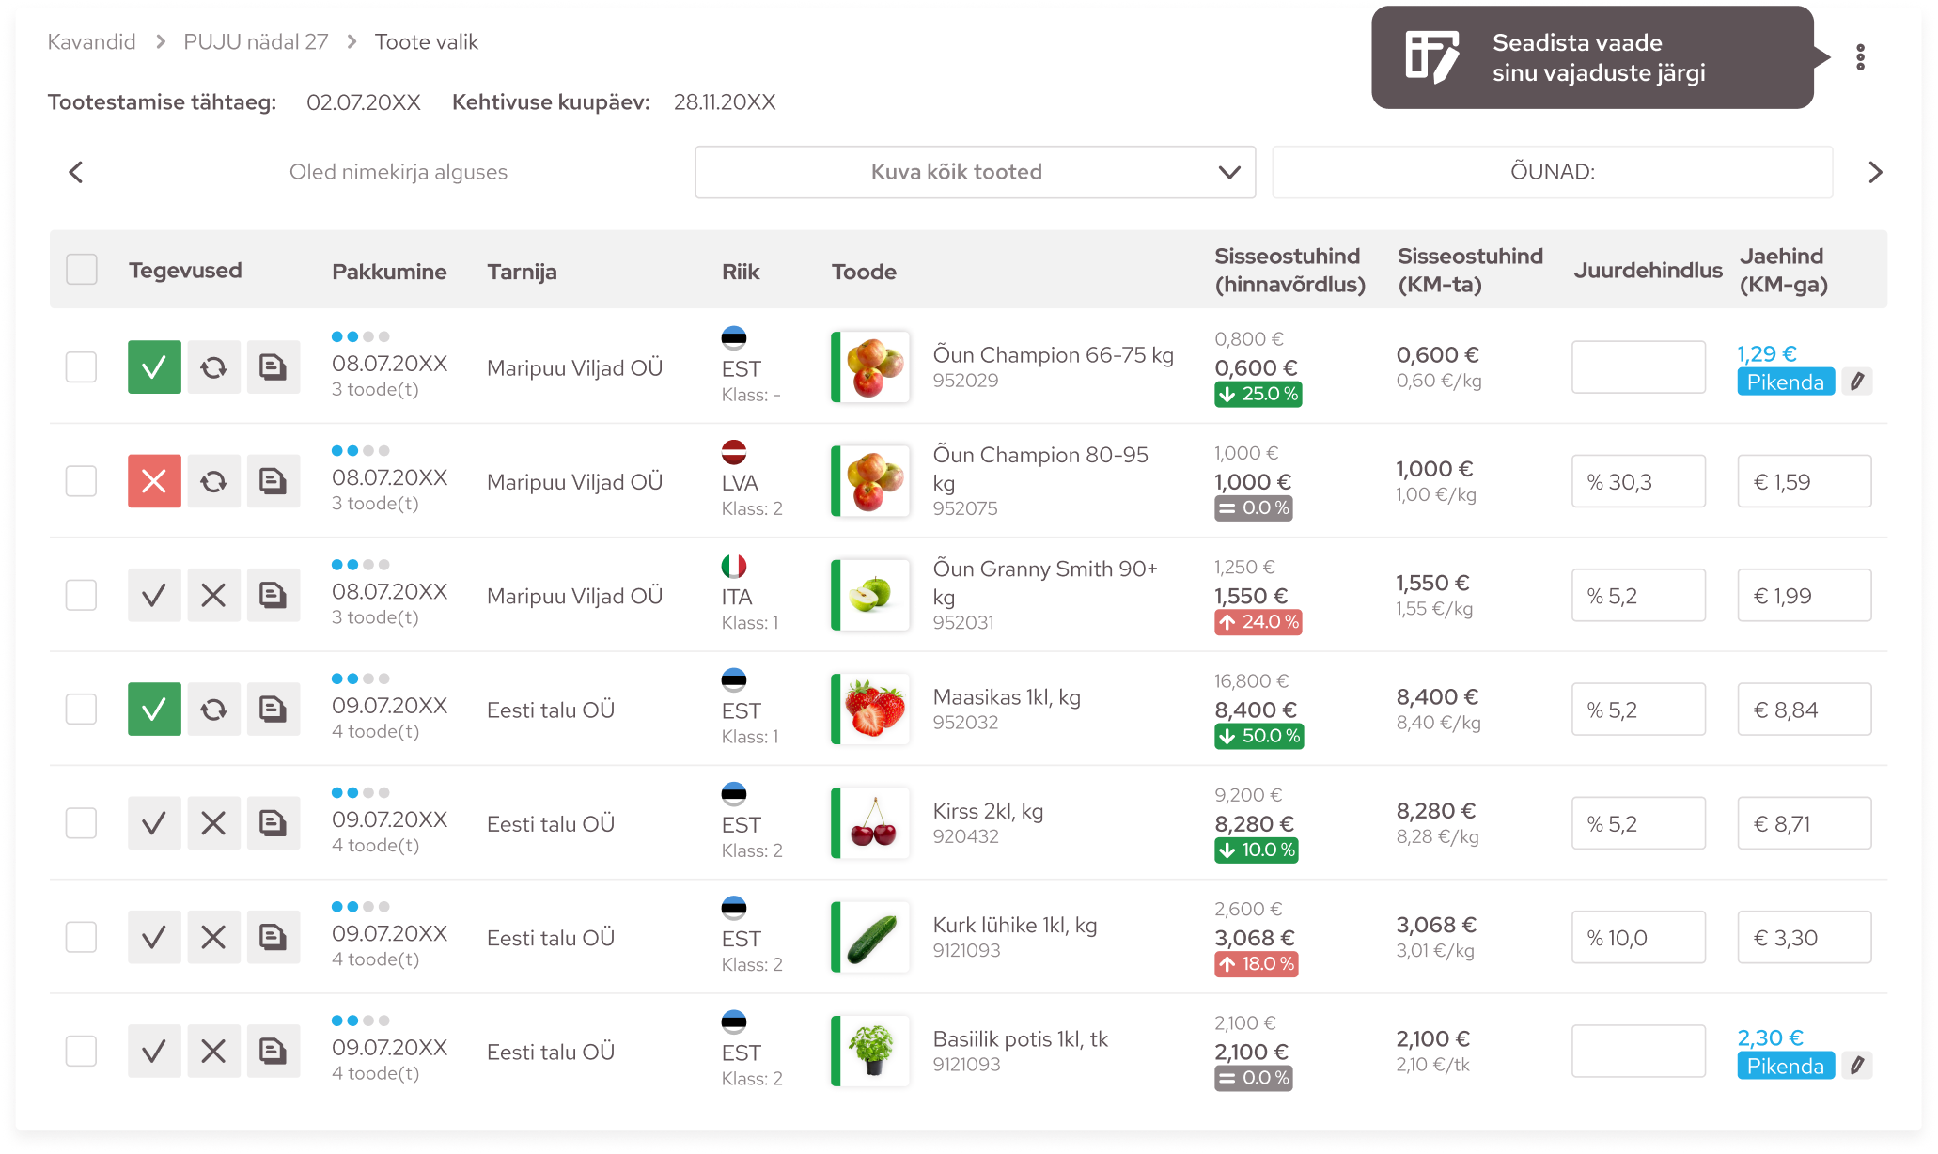This screenshot has width=1938, height=1154.
Task: Open the three-dot more options menu
Action: 1860,57
